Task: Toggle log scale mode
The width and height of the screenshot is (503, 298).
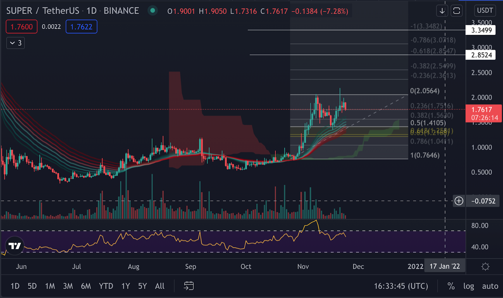Action: tap(468, 286)
